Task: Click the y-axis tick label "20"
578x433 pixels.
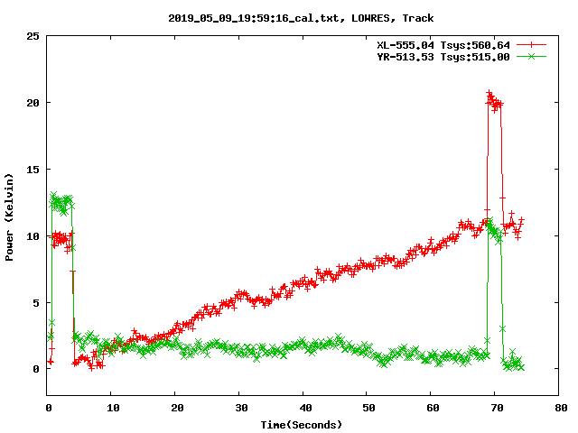Action: (33, 103)
